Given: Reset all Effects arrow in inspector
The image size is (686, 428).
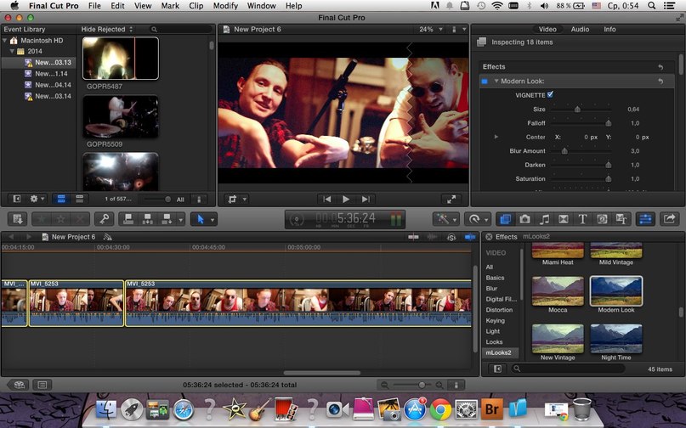Looking at the screenshot, I should [x=660, y=67].
